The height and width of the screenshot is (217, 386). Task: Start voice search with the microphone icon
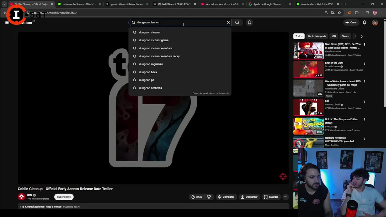[x=249, y=22]
